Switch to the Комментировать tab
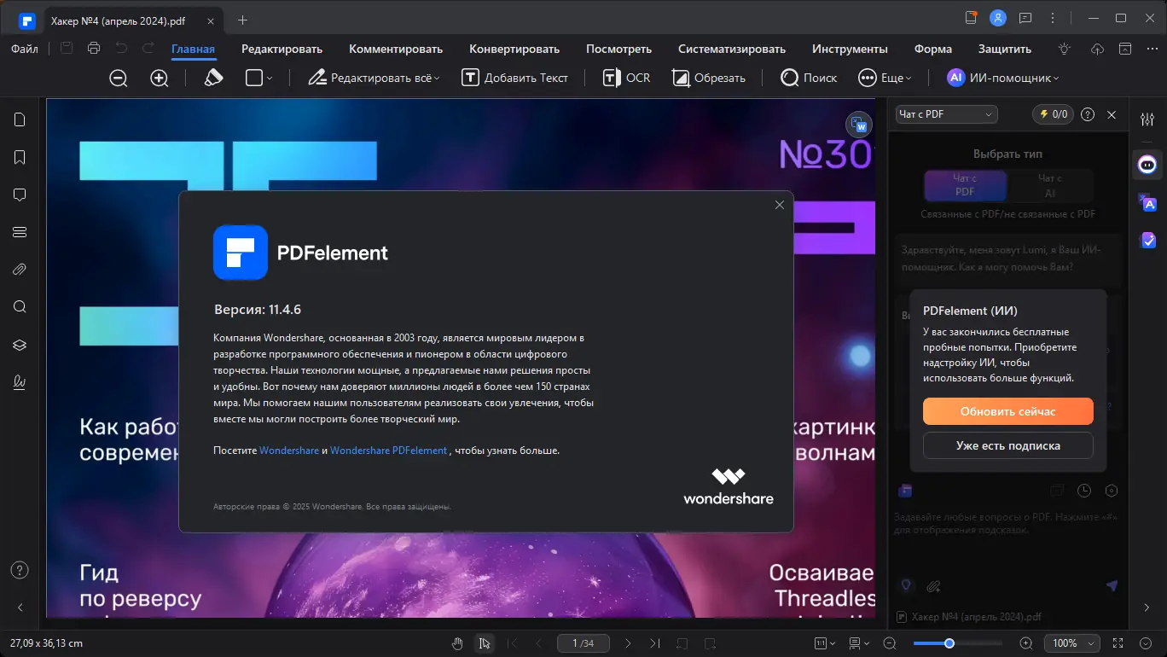The image size is (1167, 657). (x=396, y=49)
